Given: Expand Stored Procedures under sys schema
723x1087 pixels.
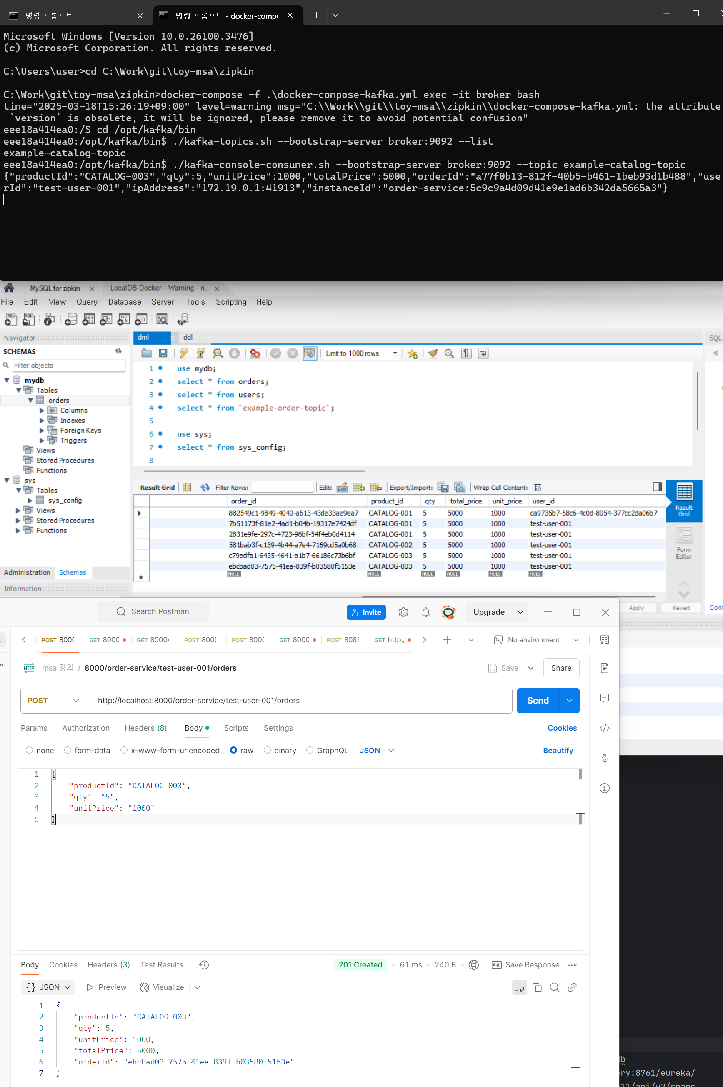Looking at the screenshot, I should [x=18, y=520].
